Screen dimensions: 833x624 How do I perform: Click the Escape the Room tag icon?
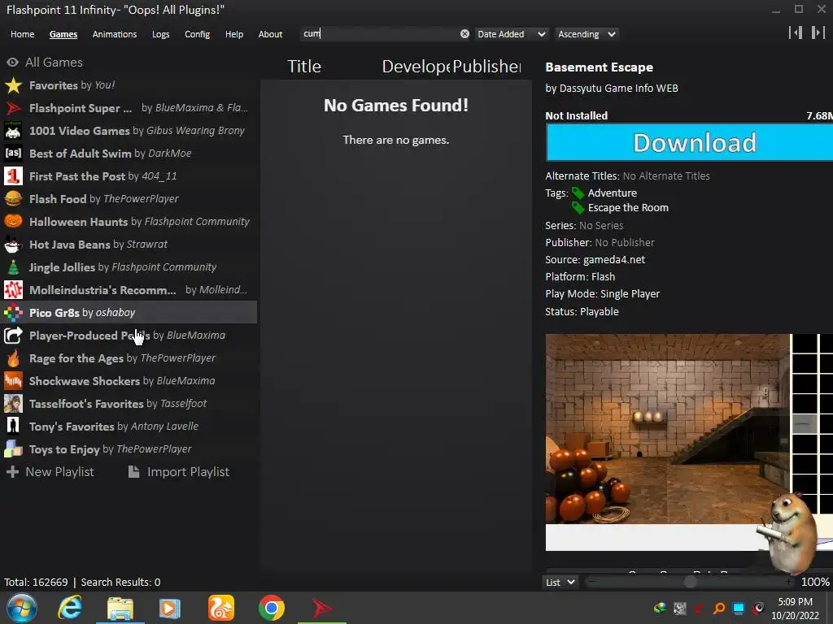pyautogui.click(x=578, y=208)
